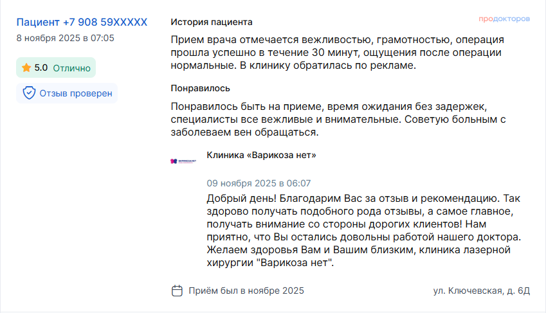Screen dimensions: 546x313
Task: Click the calendar icon near visit date
Action: (x=177, y=291)
